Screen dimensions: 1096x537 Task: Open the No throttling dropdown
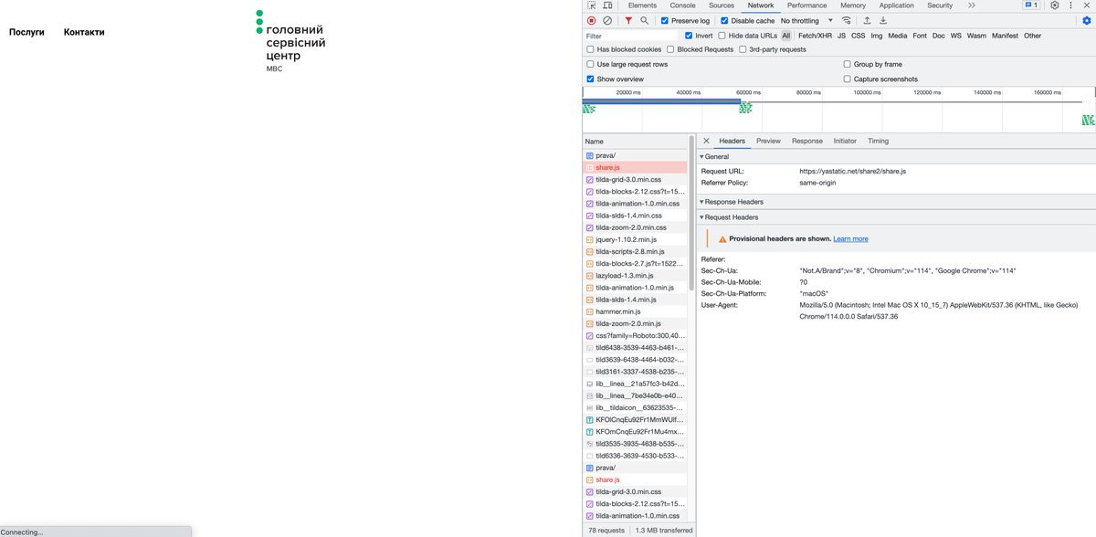(x=806, y=21)
